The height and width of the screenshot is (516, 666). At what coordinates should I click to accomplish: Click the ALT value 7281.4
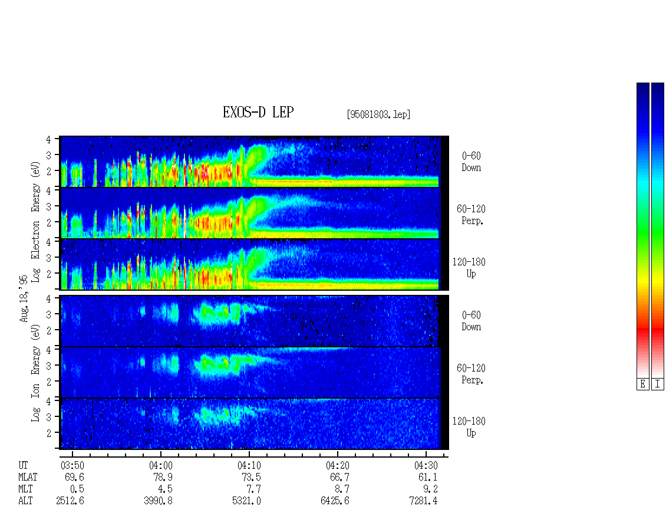(x=423, y=501)
